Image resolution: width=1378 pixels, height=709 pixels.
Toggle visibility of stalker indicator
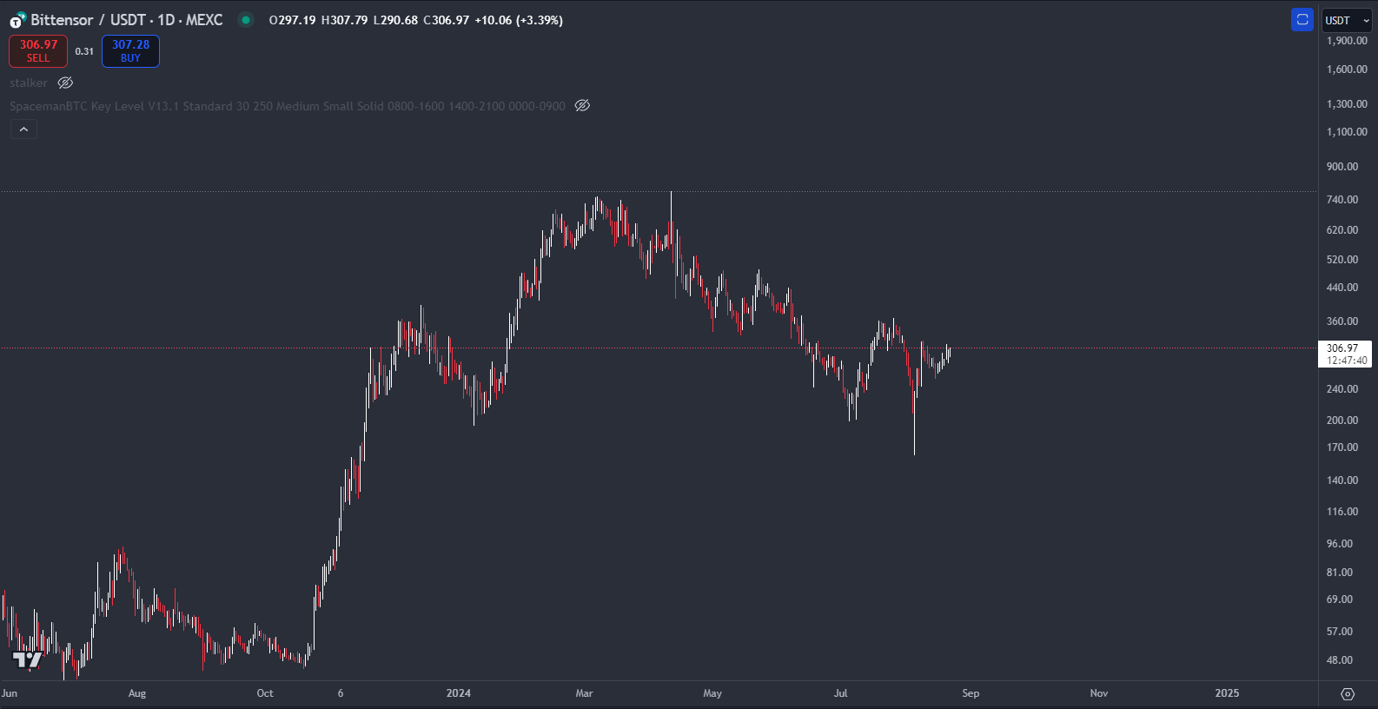[65, 83]
